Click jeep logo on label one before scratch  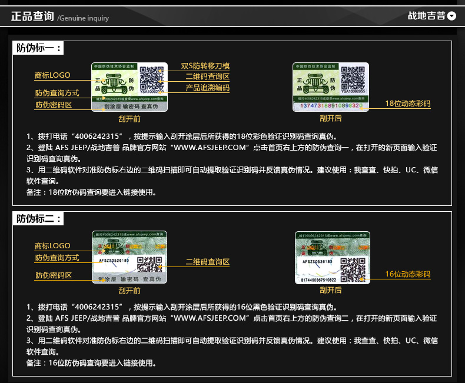point(114,84)
